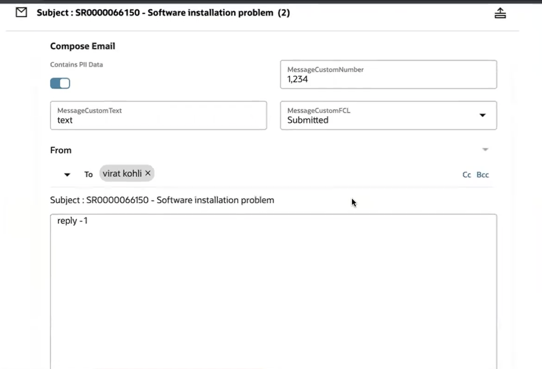Remove "virat kohli" using the chip's X icon

point(148,173)
